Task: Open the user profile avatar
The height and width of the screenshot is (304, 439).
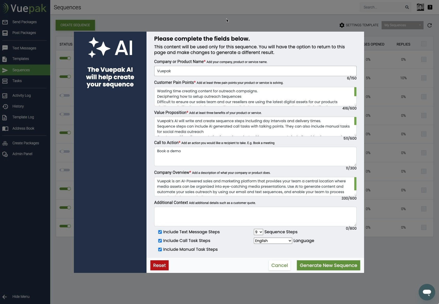Action: pos(420,7)
